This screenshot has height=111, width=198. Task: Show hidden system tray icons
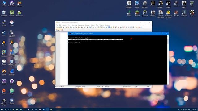[x=179, y=109]
